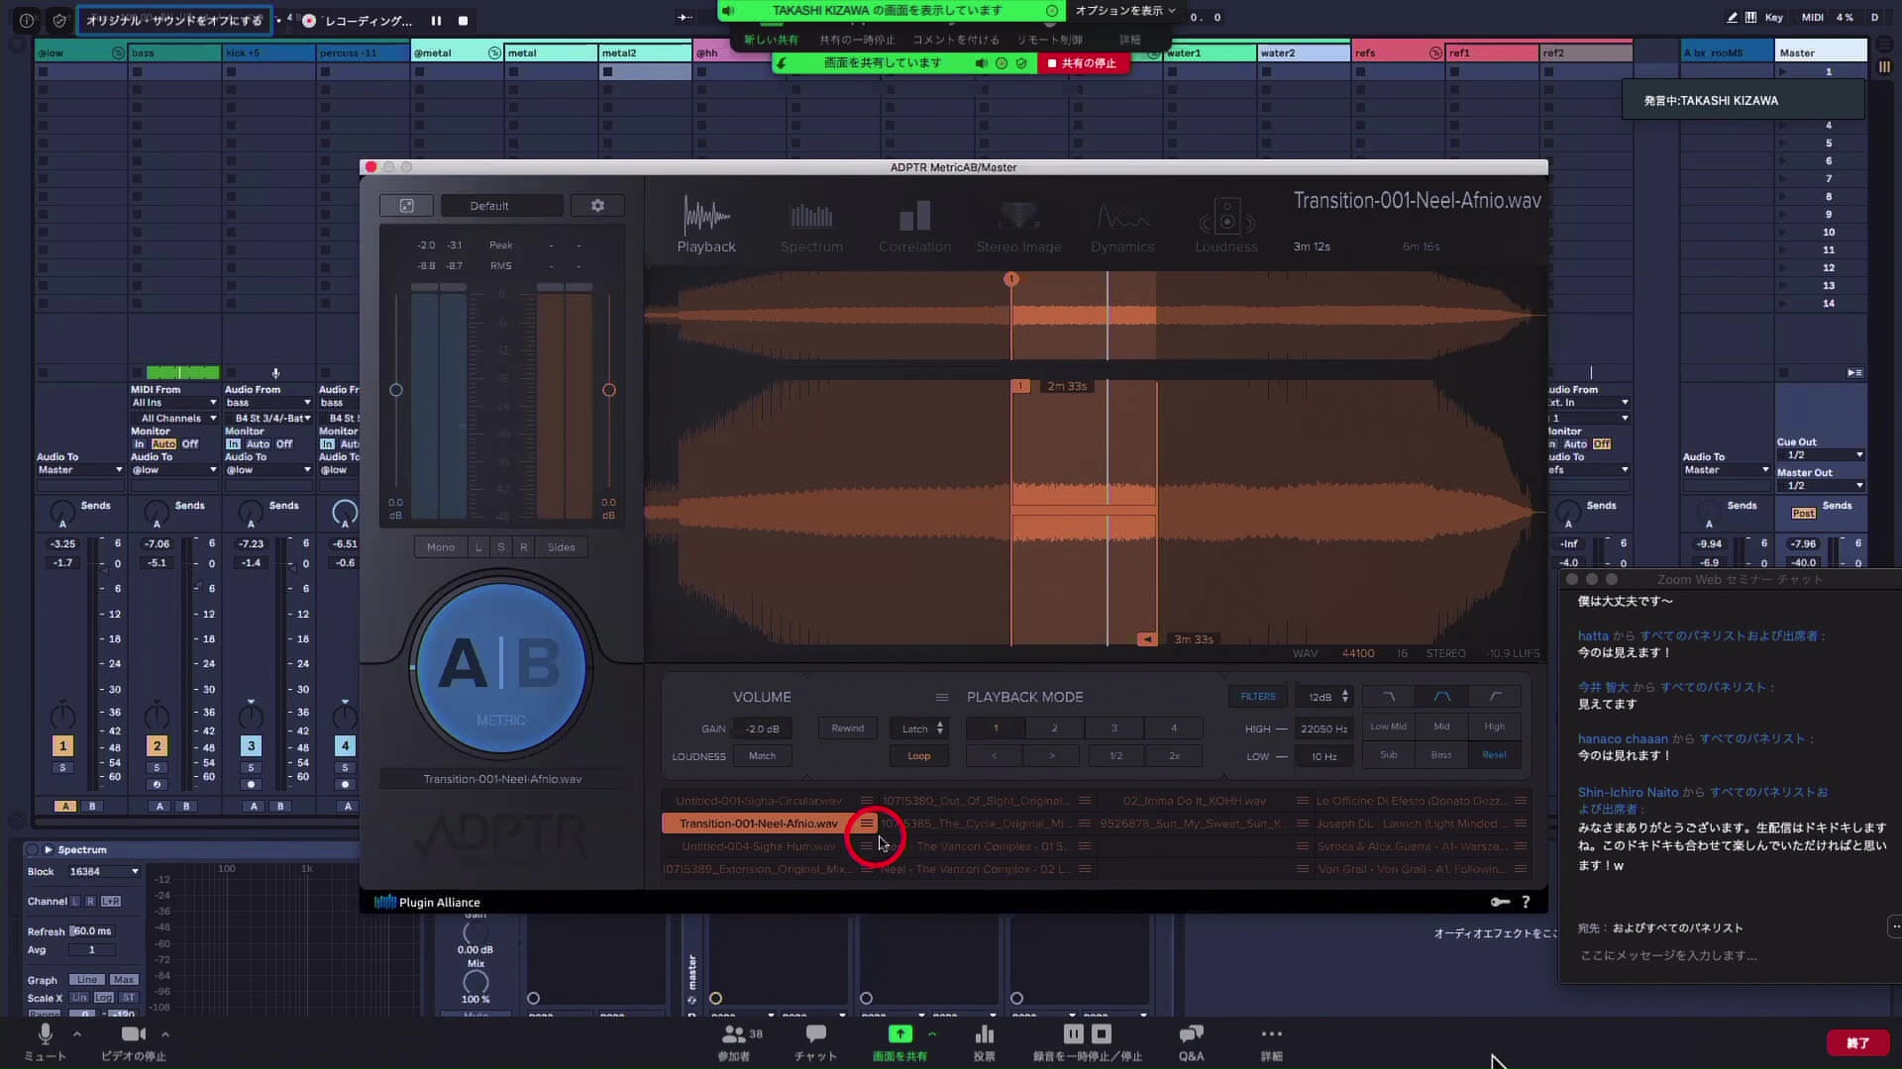Show the Stereo Image view
The width and height of the screenshot is (1902, 1069).
click(1018, 225)
